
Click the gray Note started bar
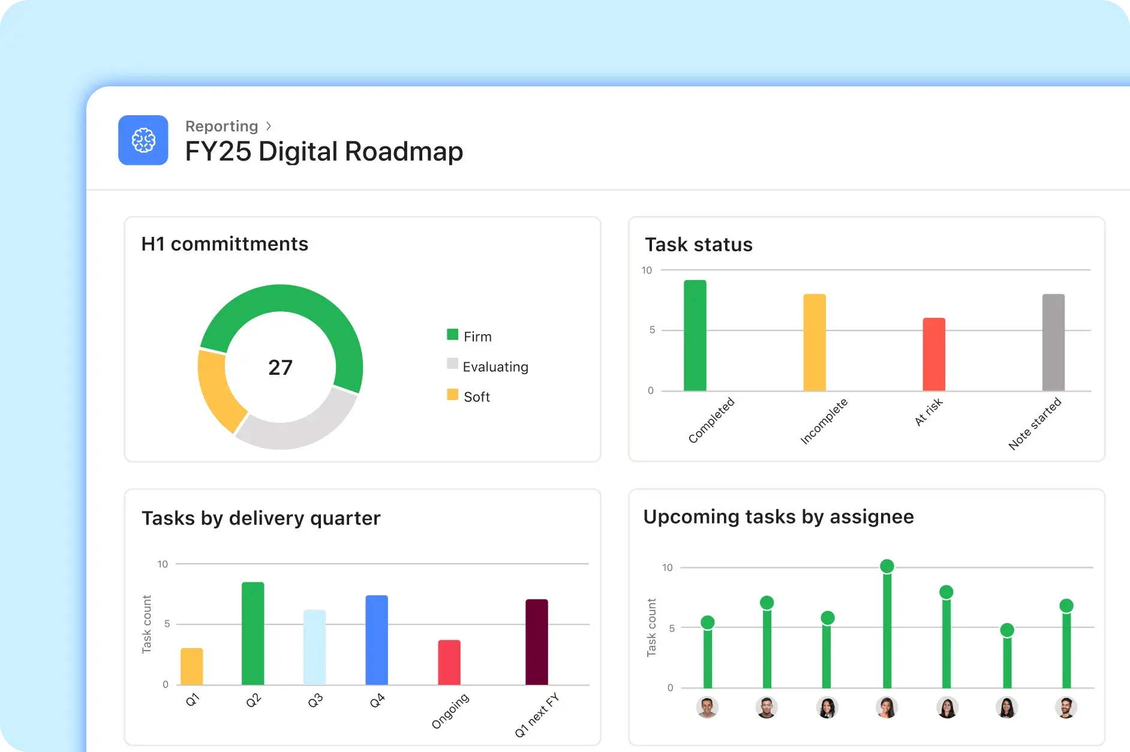pyautogui.click(x=1053, y=342)
